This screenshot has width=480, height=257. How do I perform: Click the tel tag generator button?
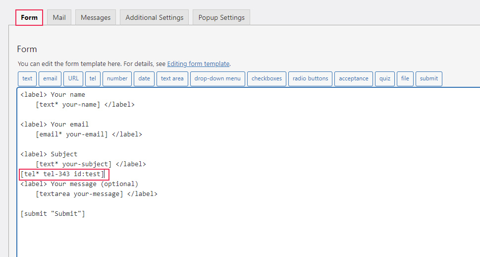tap(93, 78)
